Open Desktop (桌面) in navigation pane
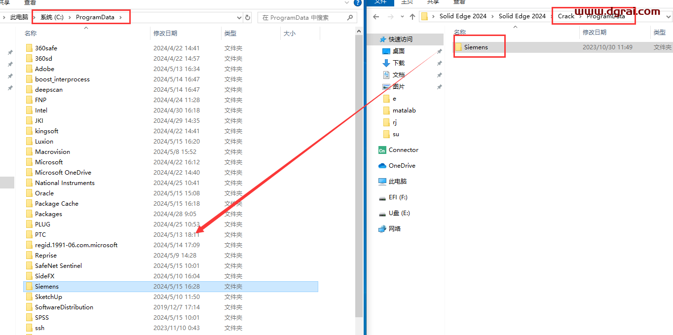 [x=399, y=51]
